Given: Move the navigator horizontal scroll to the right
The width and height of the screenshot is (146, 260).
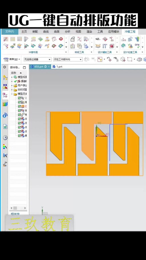Looking at the screenshot, I should pyautogui.click(x=25, y=208).
